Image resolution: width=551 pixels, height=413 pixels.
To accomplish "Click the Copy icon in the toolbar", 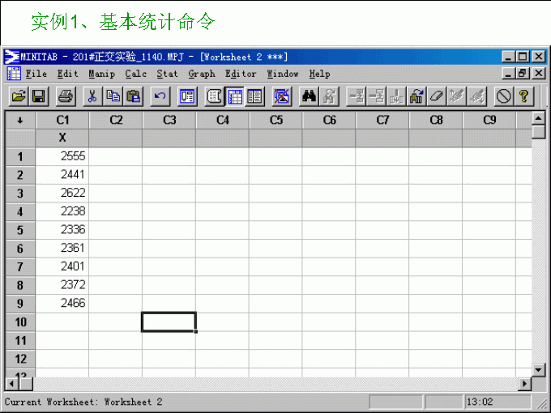I will [113, 96].
